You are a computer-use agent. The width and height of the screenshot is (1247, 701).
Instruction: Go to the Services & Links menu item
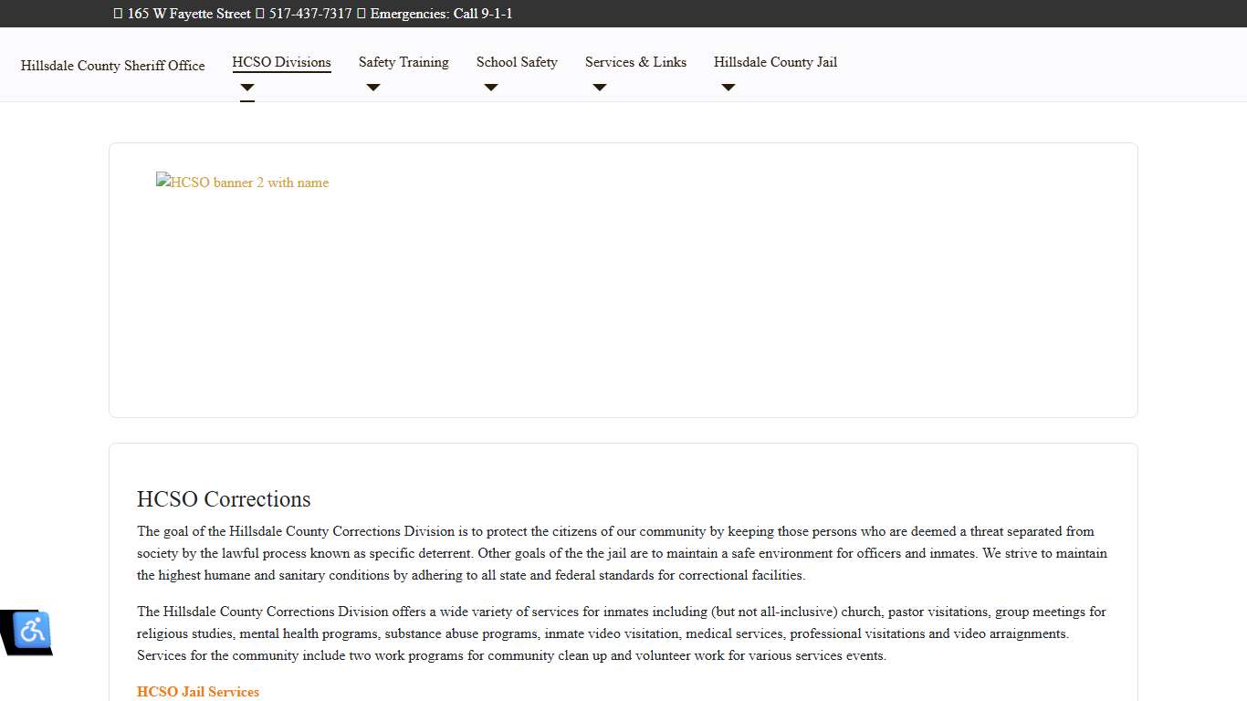click(x=635, y=62)
